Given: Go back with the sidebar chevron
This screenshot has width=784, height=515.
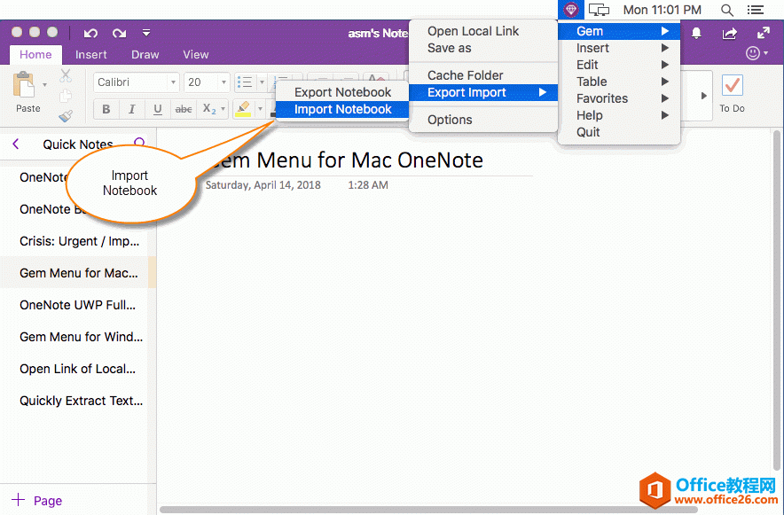Looking at the screenshot, I should 16,144.
